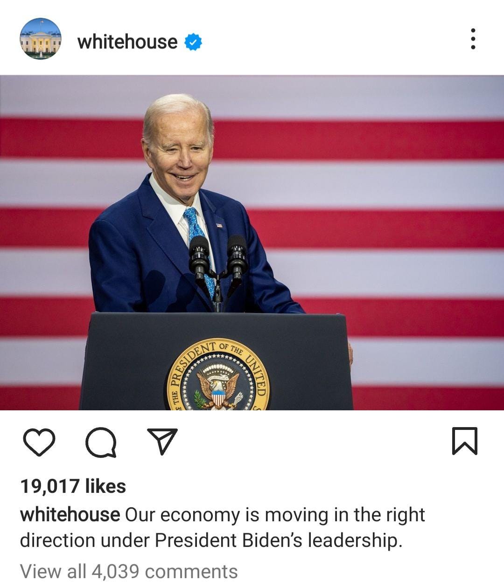Tap the flag lapel pin in the photo
The image size is (504, 588).
(x=219, y=226)
